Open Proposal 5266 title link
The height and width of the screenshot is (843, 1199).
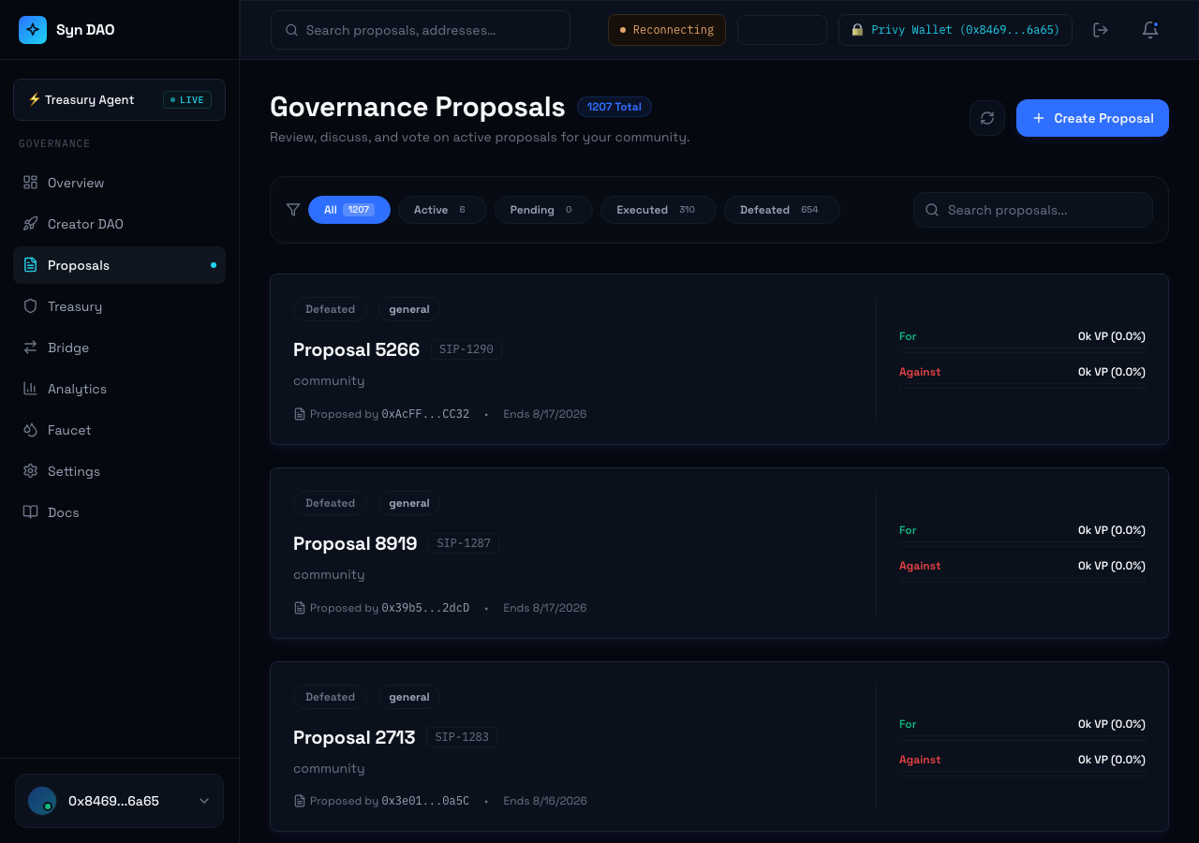click(356, 349)
